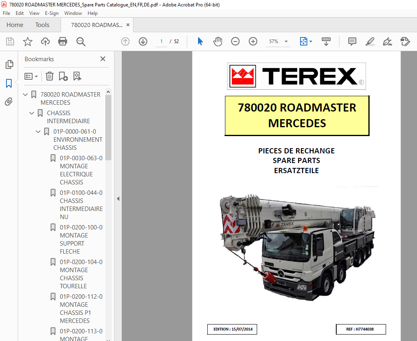Screen dimensions: 417x341
Task: Click the scrolling mode keyboard icon
Action: click(x=326, y=41)
